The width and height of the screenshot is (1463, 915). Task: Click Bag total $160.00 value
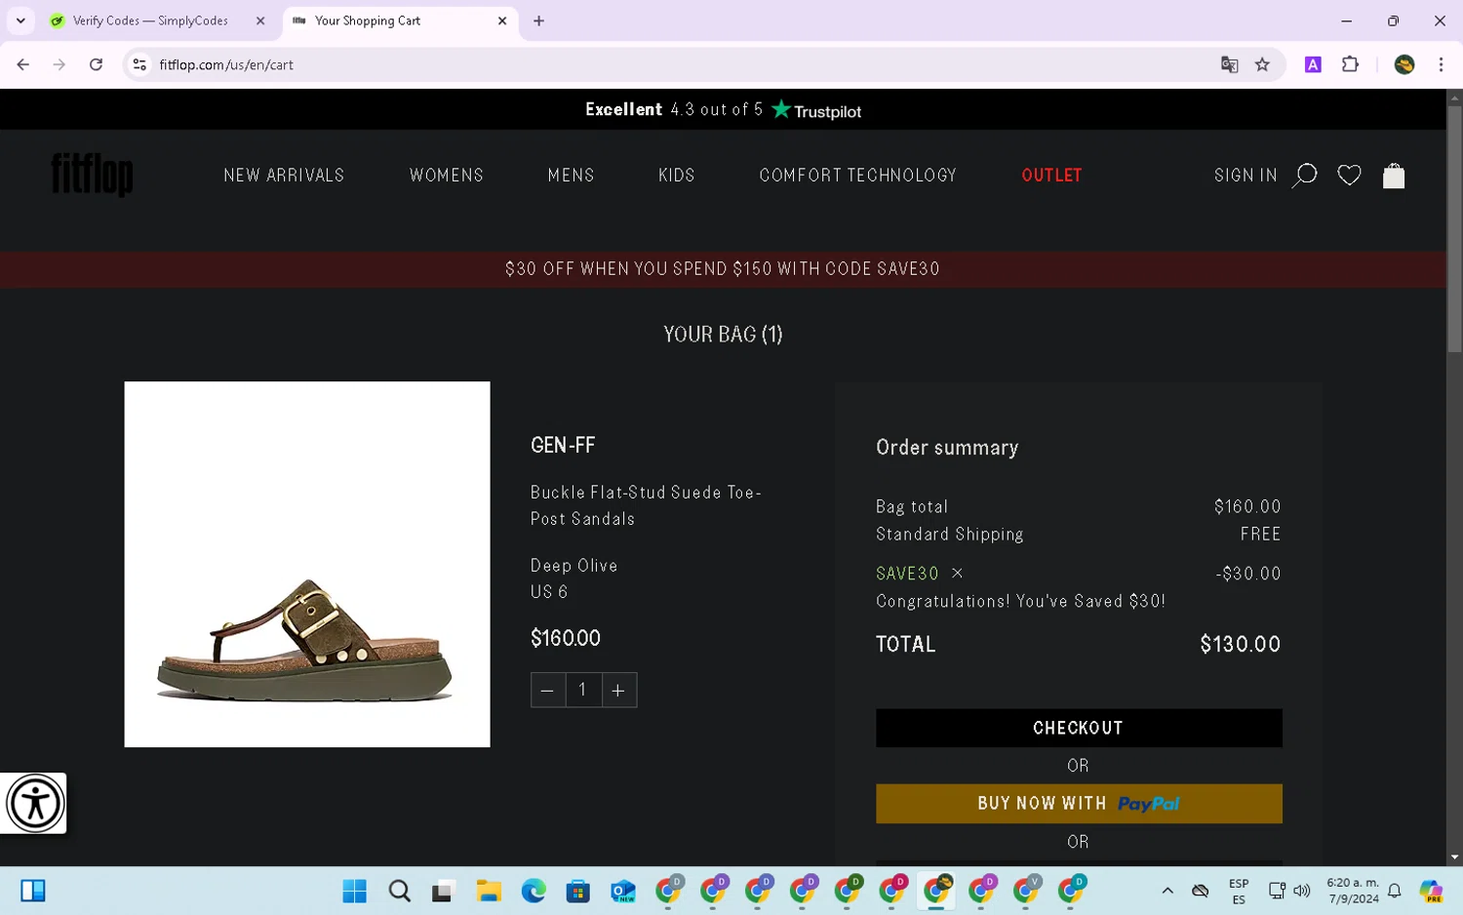tap(1247, 506)
